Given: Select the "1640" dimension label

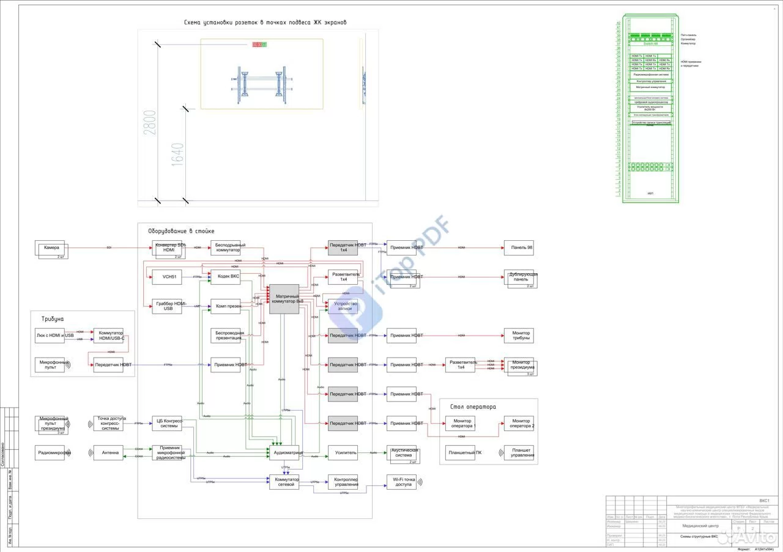Looking at the screenshot, I should [x=178, y=155].
